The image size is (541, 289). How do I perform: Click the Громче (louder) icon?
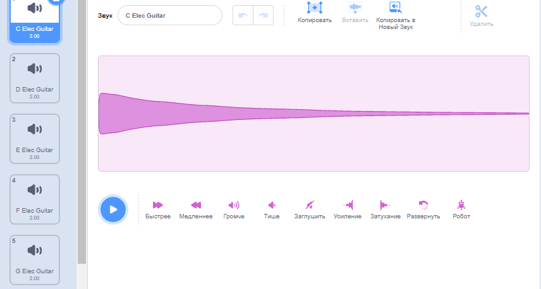point(234,205)
